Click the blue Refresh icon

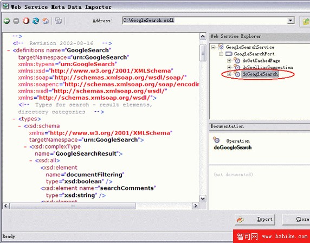coord(36,21)
